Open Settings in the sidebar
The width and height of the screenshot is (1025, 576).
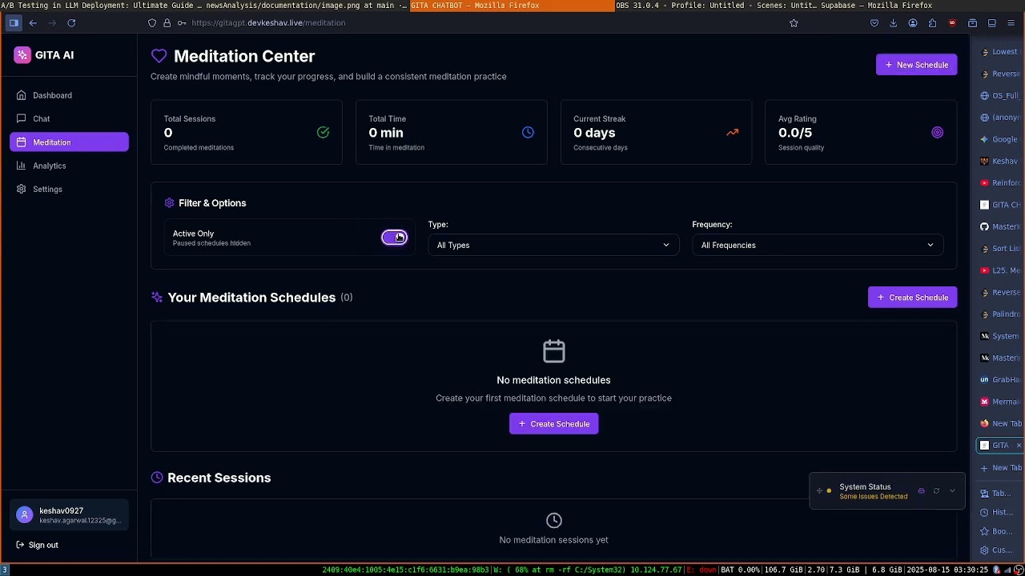coord(69,189)
